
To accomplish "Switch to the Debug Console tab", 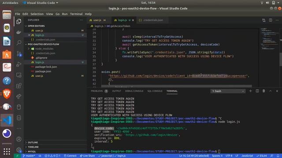I will 134,91.
